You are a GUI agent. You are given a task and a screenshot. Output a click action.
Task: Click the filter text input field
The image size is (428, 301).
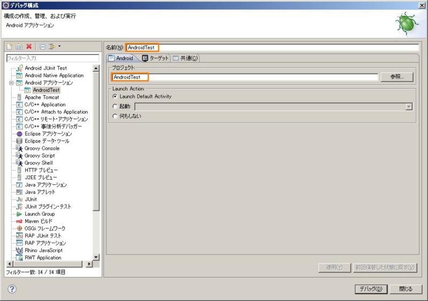tap(52, 58)
